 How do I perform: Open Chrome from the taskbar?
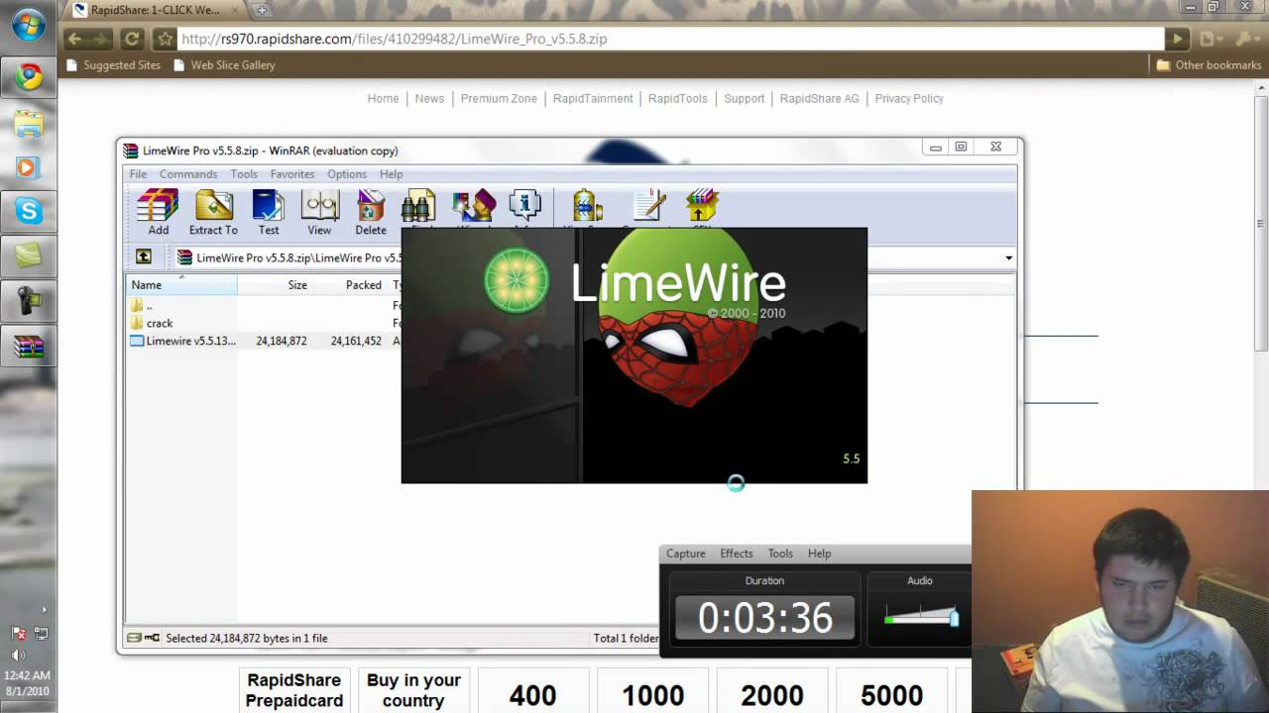[28, 77]
